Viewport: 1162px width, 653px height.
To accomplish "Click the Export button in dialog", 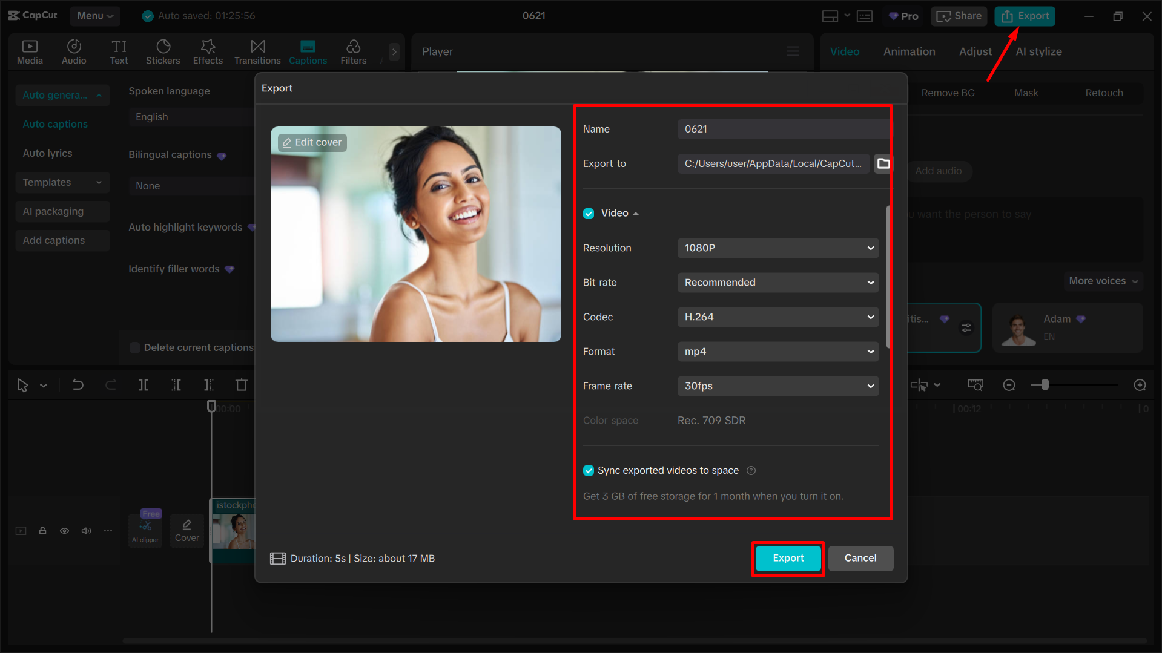I will (x=788, y=558).
